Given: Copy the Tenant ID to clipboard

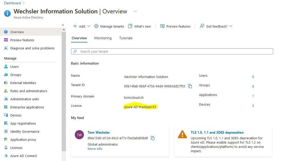Looking at the screenshot, I should click(x=190, y=86).
